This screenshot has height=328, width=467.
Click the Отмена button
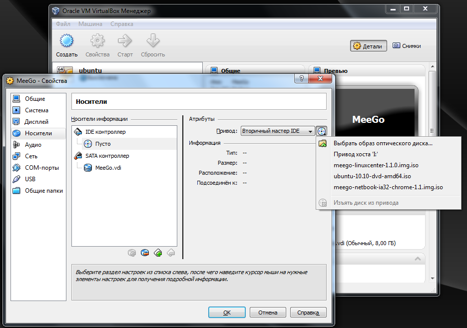coord(268,313)
